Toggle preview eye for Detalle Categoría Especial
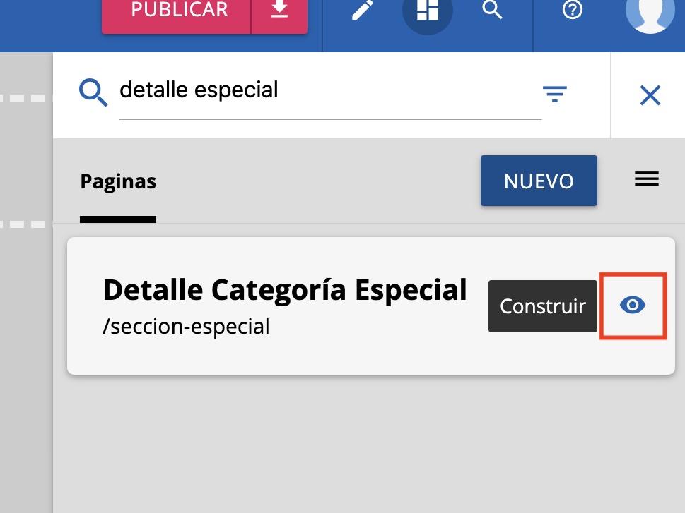Image resolution: width=685 pixels, height=513 pixels. [x=633, y=306]
